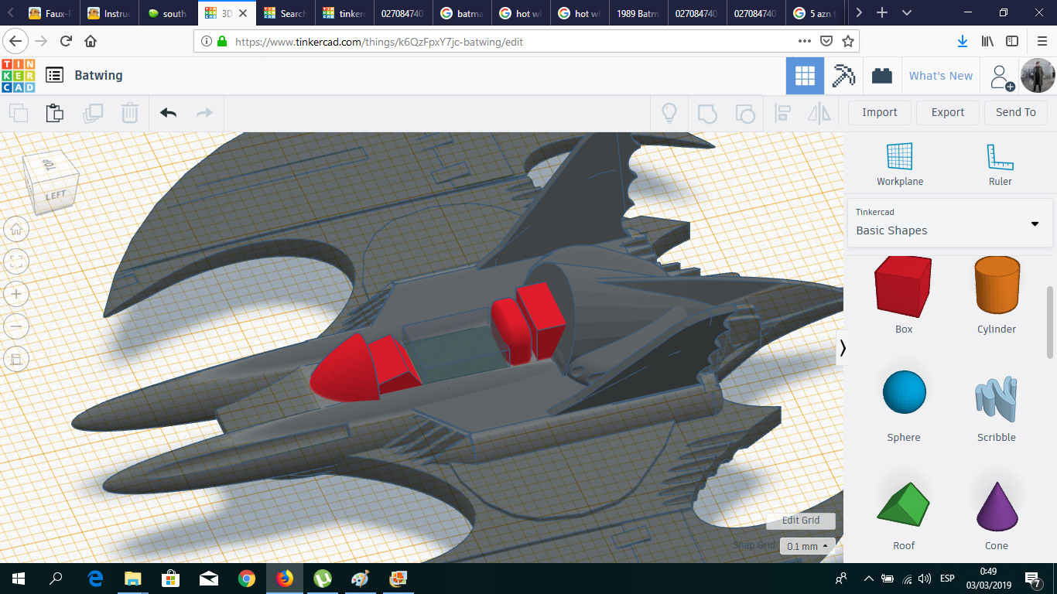This screenshot has height=594, width=1057.
Task: Show hidden system tray icons
Action: click(x=869, y=578)
